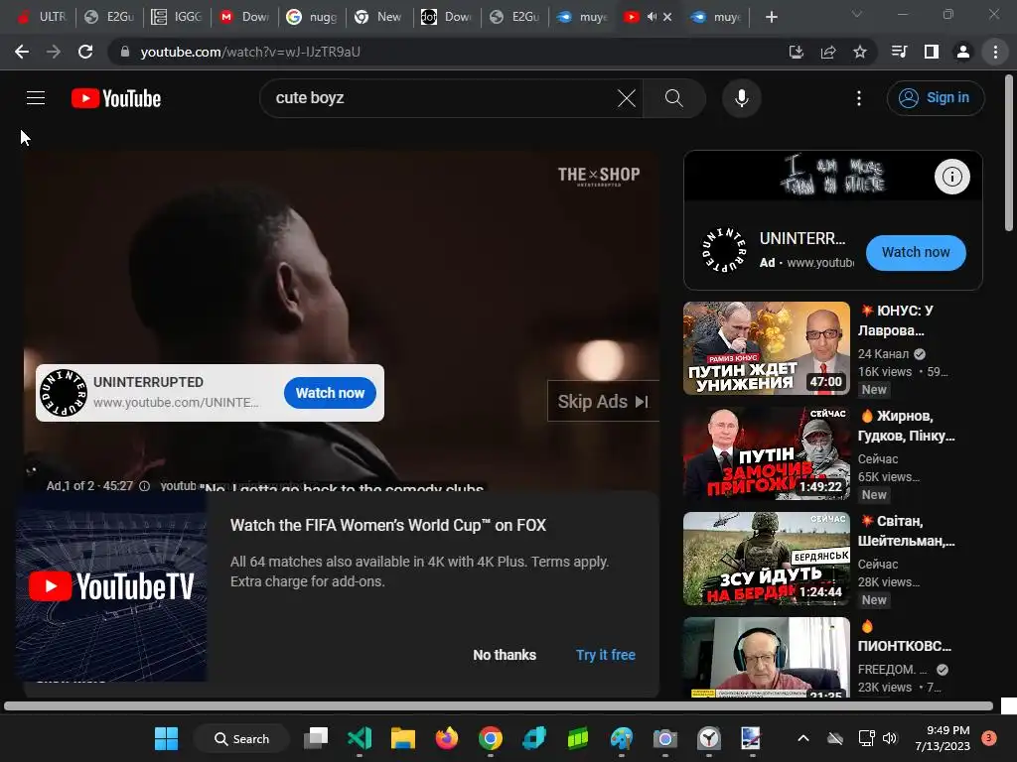Open the tab search chevron
The image size is (1017, 762).
857,14
